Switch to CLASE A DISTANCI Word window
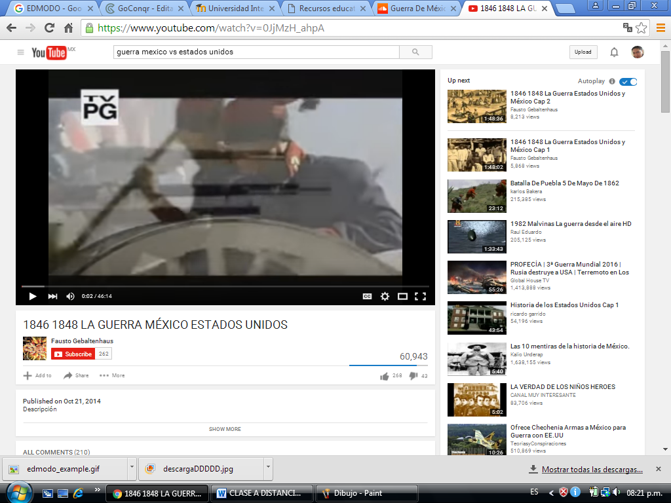 (x=262, y=493)
